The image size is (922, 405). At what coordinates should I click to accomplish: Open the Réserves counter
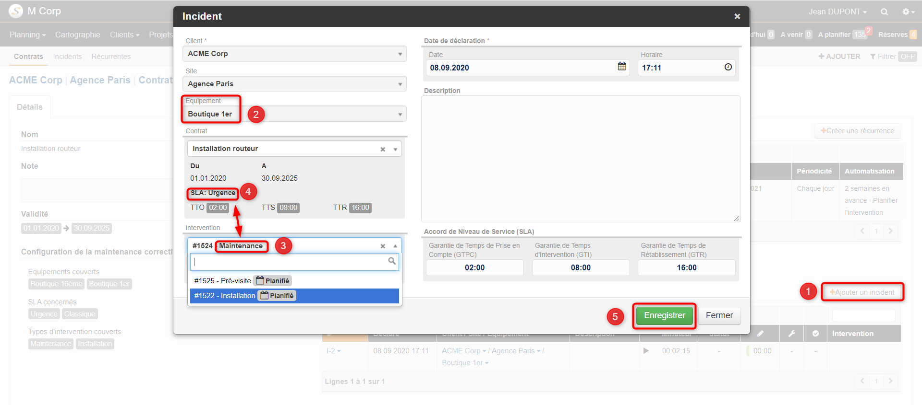coord(898,35)
